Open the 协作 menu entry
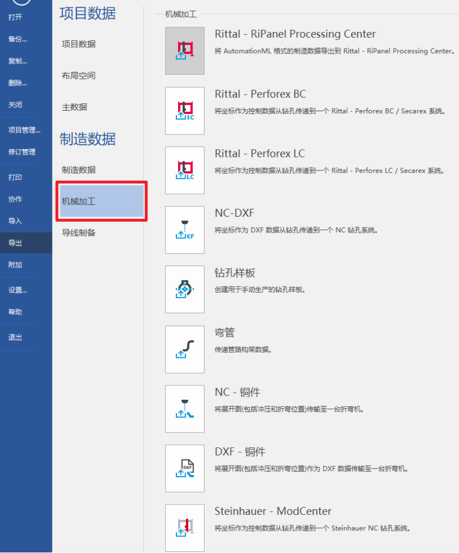This screenshot has height=553, width=459. [x=15, y=199]
